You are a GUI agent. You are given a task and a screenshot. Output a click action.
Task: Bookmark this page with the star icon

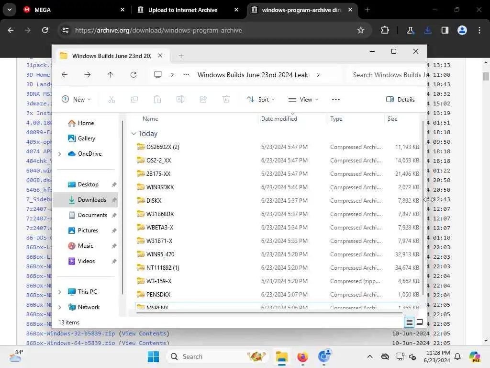coord(361,30)
